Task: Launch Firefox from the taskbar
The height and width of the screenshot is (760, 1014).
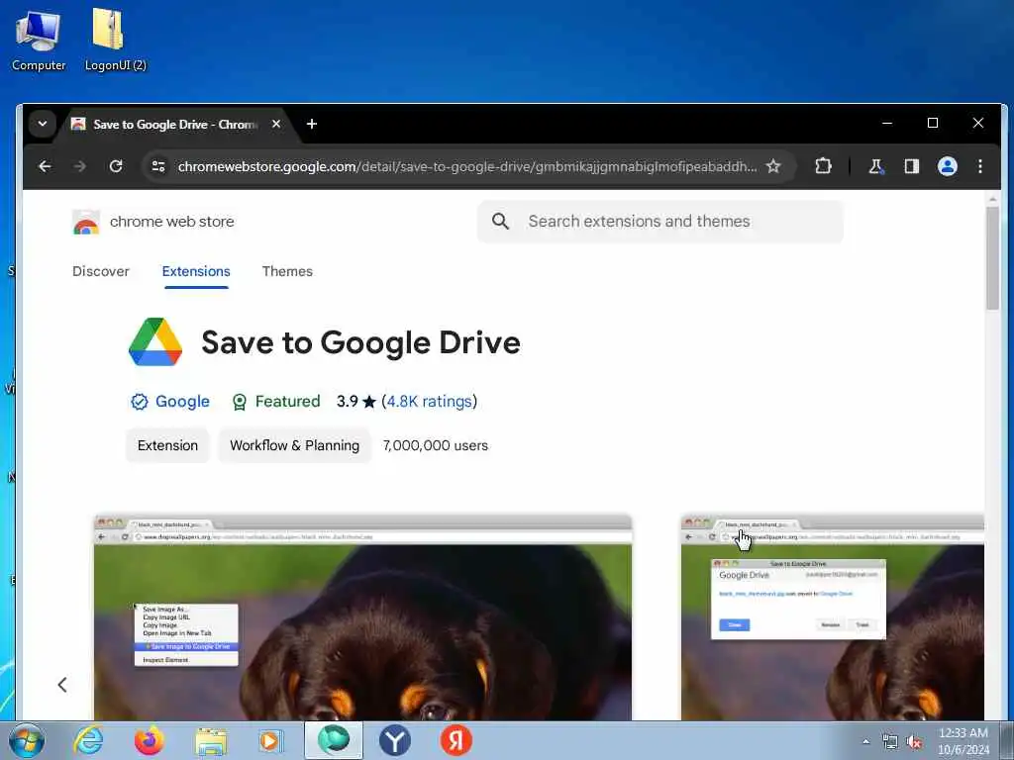Action: pyautogui.click(x=150, y=740)
